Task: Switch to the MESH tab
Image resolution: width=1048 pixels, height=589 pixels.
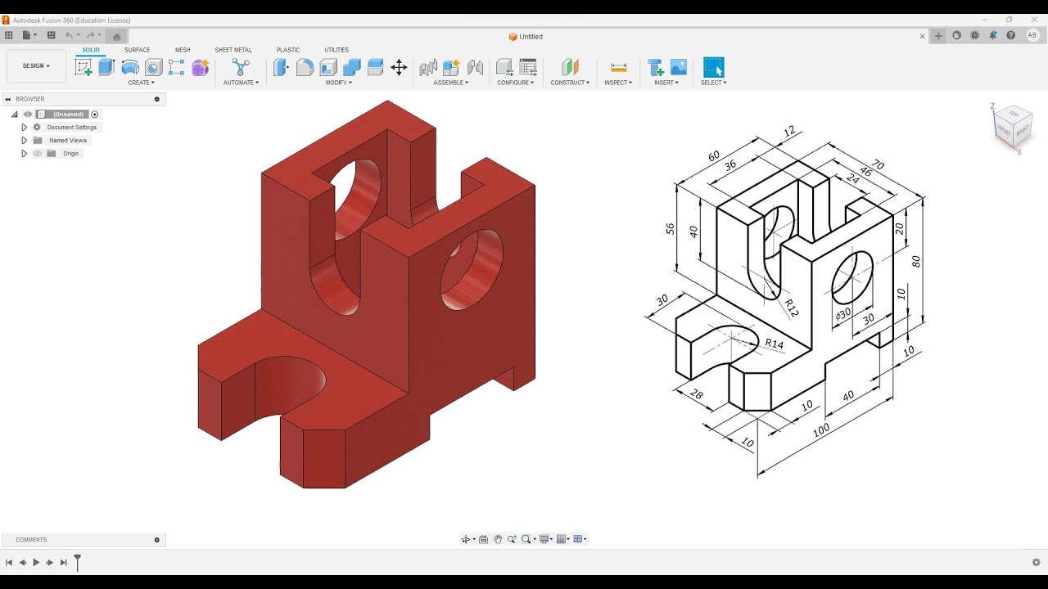Action: click(x=183, y=50)
